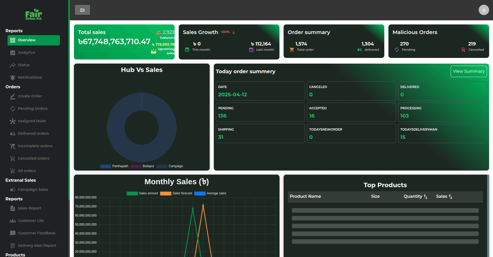493x257 pixels.
Task: Click the Fair Value ltd. logo
Action: (33, 15)
